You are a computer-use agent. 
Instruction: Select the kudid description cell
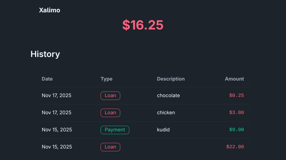click(163, 130)
